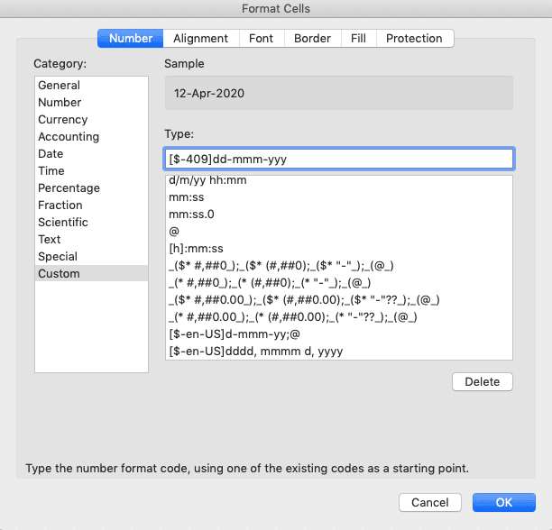The height and width of the screenshot is (530, 552).
Task: Delete the selected custom format
Action: (x=483, y=381)
